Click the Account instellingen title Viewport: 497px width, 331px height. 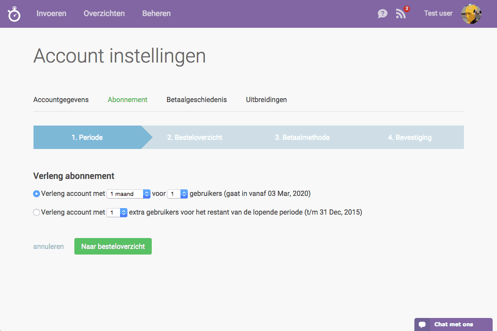pyautogui.click(x=120, y=56)
